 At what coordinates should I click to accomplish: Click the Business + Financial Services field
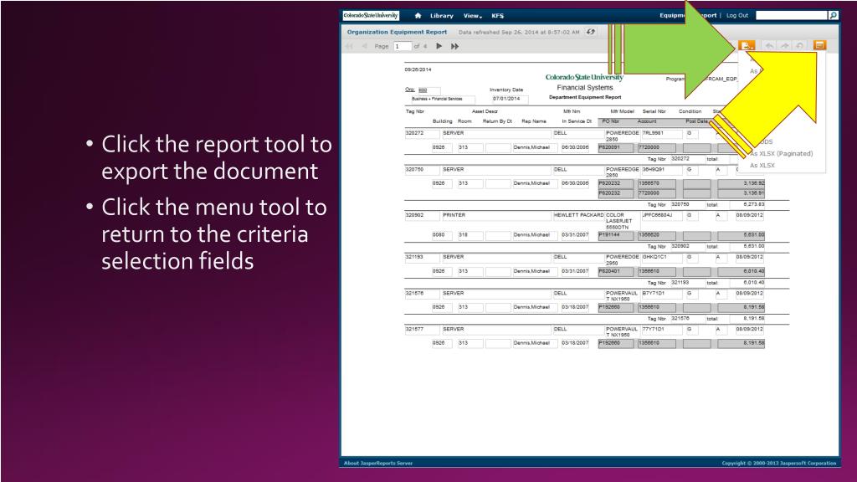443,100
